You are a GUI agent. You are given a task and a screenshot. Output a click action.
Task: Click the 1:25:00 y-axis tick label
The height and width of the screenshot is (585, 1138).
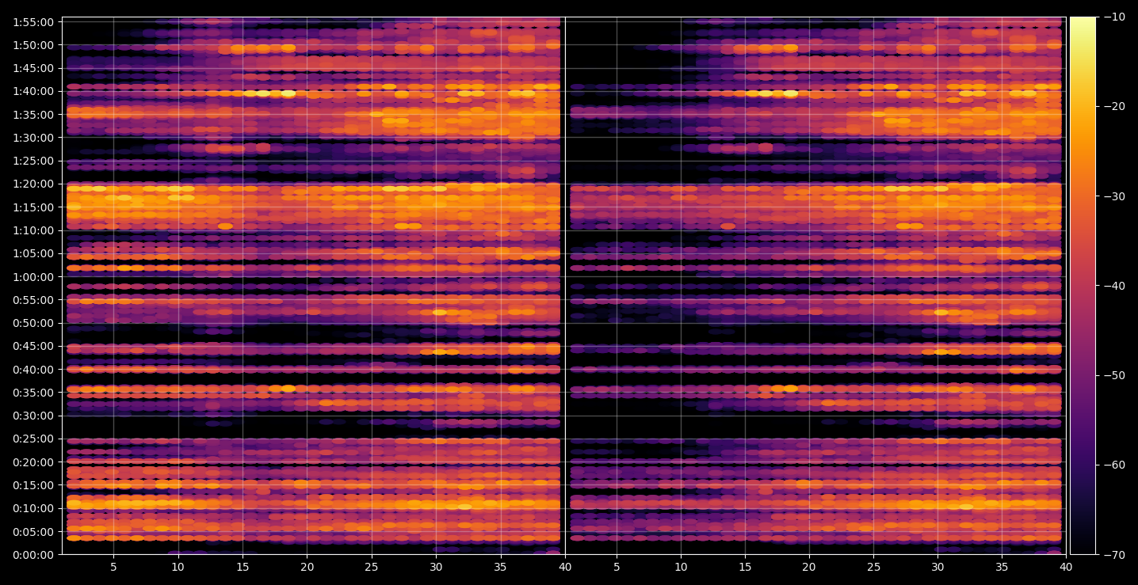click(x=33, y=161)
